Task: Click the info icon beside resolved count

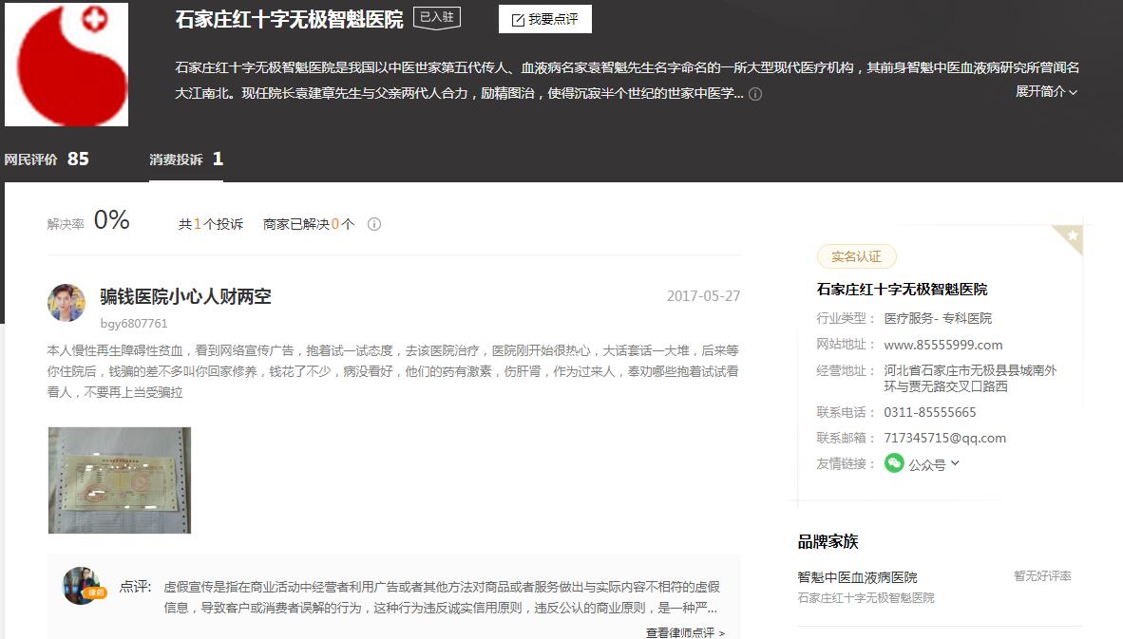Action: point(374,225)
